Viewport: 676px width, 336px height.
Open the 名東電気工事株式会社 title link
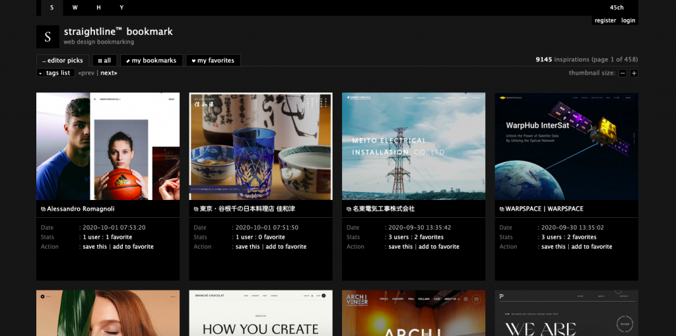384,209
